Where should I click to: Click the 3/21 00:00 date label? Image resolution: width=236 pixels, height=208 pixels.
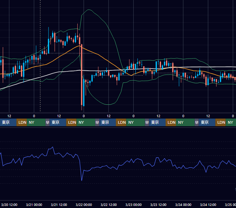34,205
